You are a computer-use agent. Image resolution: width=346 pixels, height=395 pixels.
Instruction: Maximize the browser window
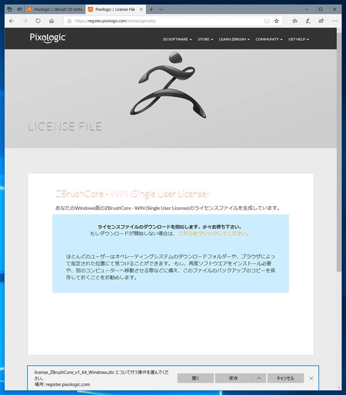(x=321, y=9)
